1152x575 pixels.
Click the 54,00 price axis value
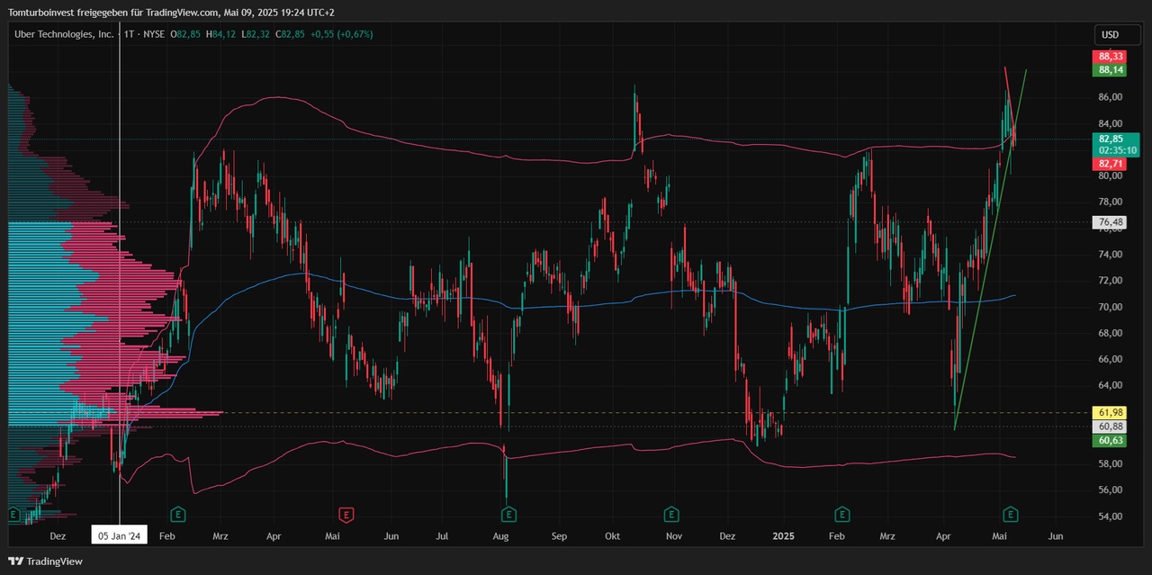(x=1110, y=517)
